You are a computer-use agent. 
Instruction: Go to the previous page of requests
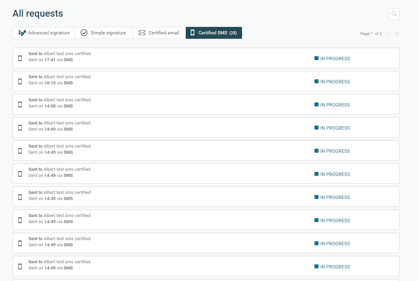tap(388, 34)
